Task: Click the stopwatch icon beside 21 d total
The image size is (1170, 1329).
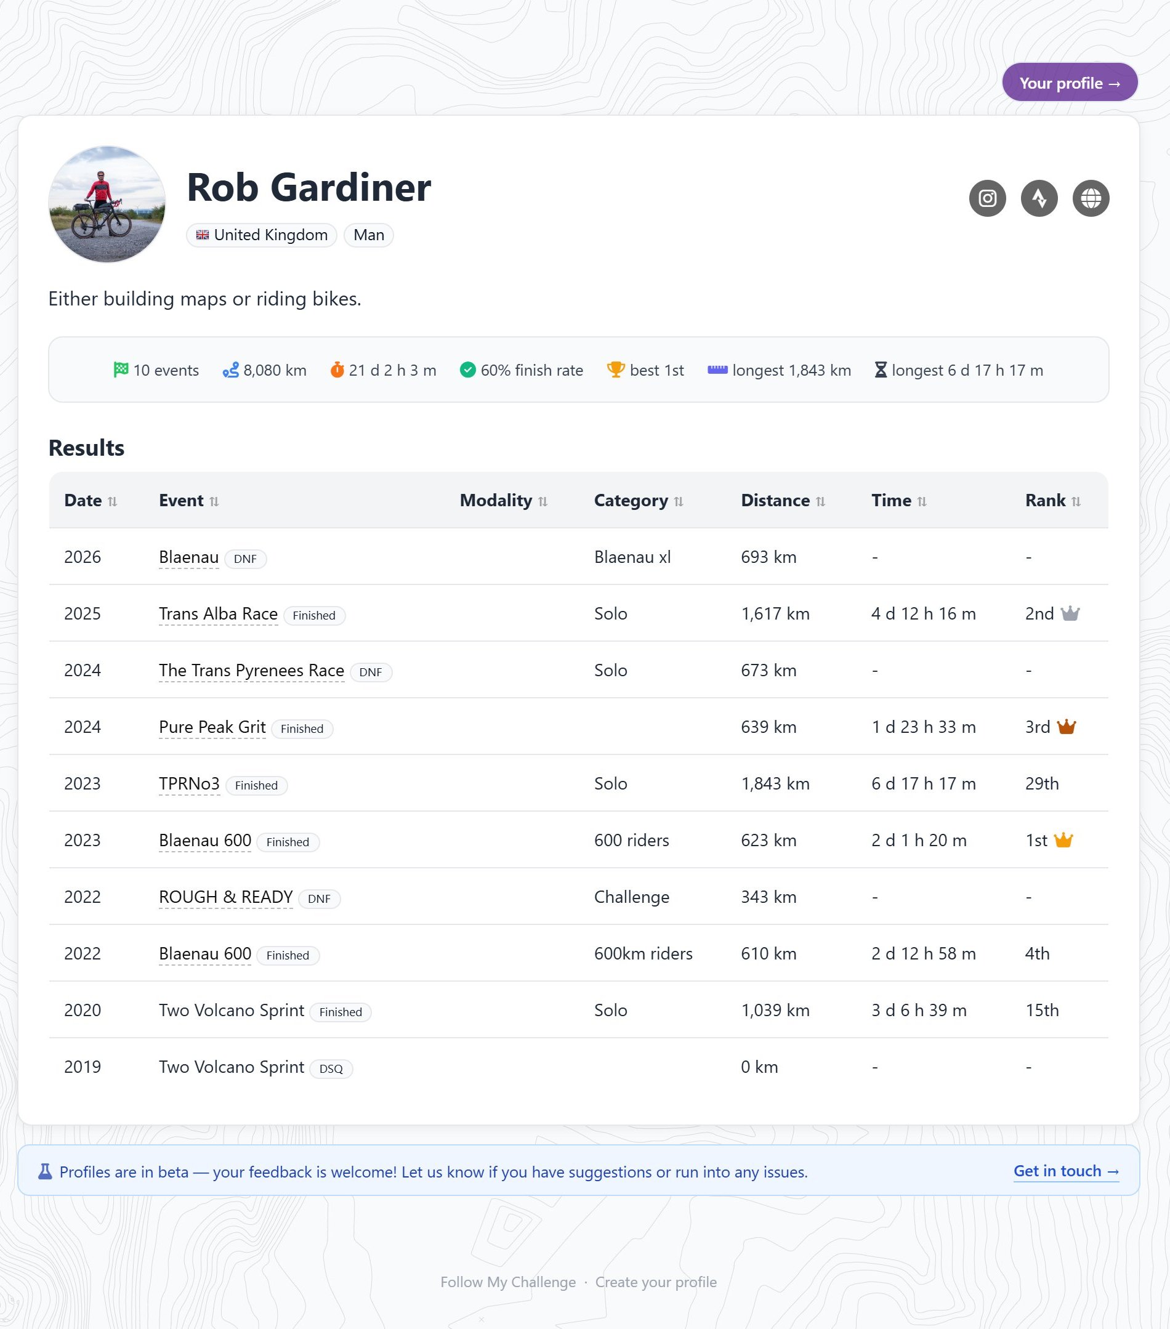Action: coord(337,370)
